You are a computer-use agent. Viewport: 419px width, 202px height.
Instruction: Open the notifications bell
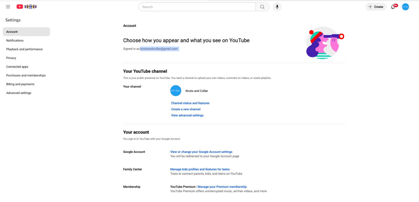tap(393, 7)
